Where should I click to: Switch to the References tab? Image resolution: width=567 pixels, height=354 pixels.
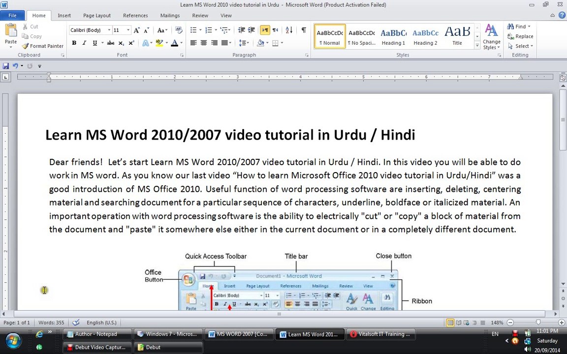coord(135,16)
